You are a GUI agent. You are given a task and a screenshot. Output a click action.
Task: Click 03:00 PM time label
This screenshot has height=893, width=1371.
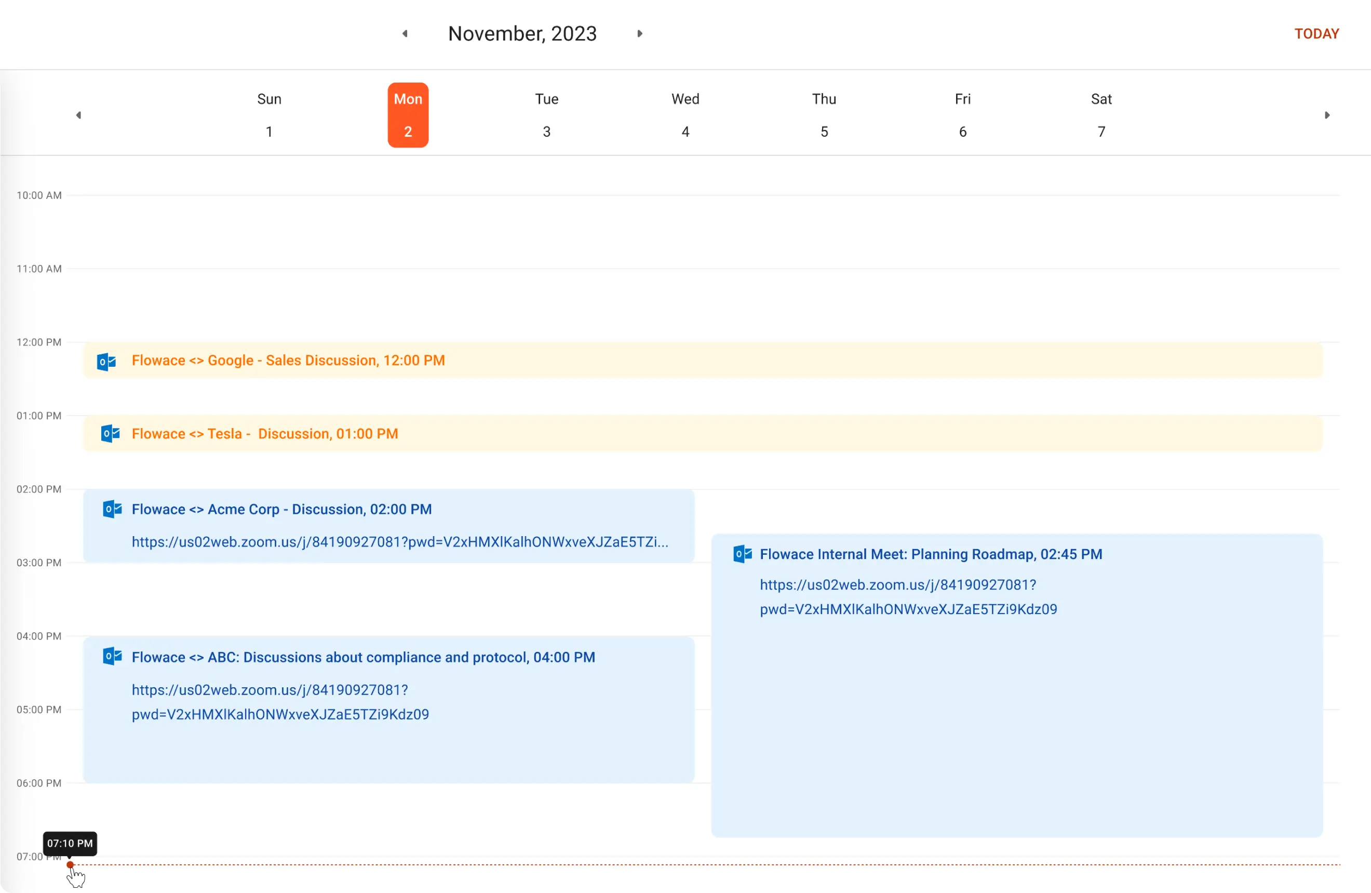(39, 562)
